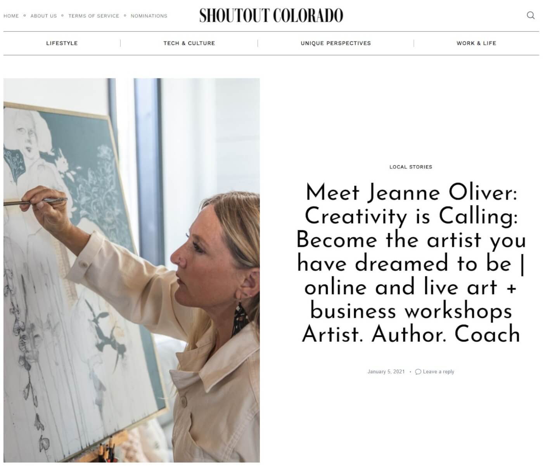Open the About Us page

coord(43,16)
